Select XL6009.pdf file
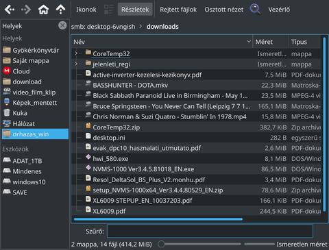This screenshot has height=250, width=329. click(196, 211)
